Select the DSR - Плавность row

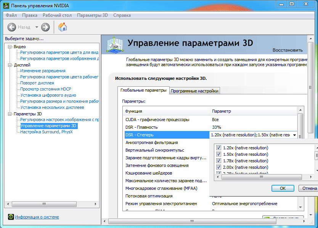click(210, 127)
